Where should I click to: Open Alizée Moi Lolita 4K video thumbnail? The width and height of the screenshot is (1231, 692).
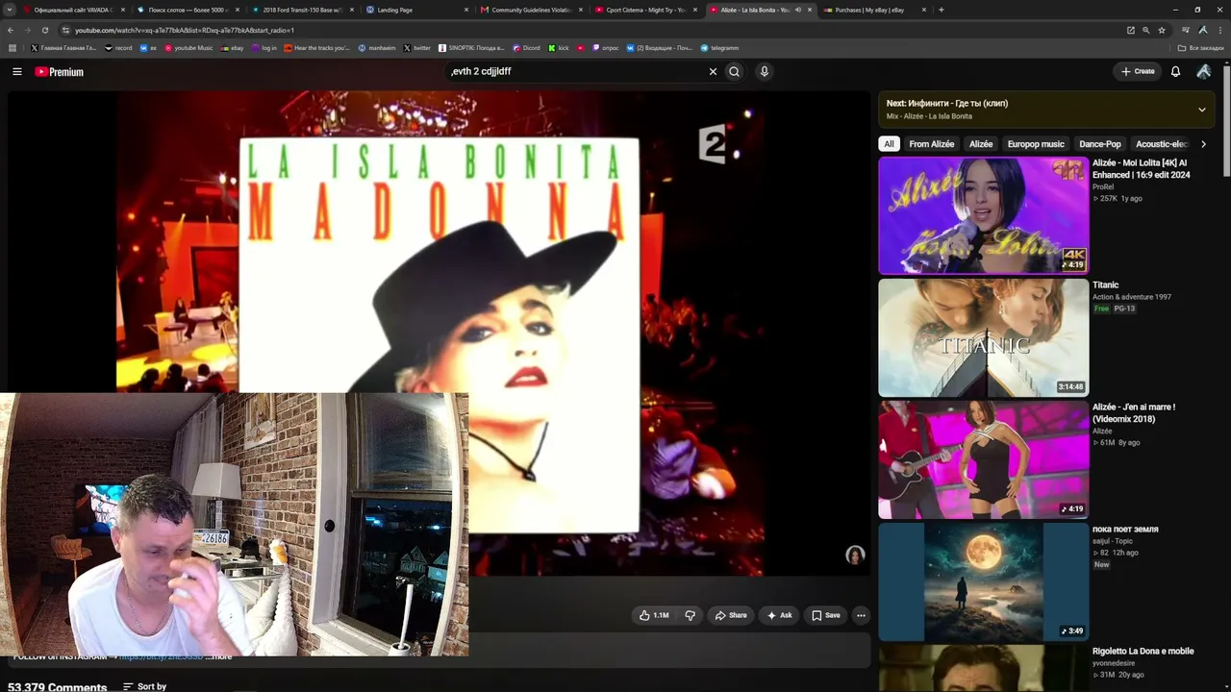[983, 215]
